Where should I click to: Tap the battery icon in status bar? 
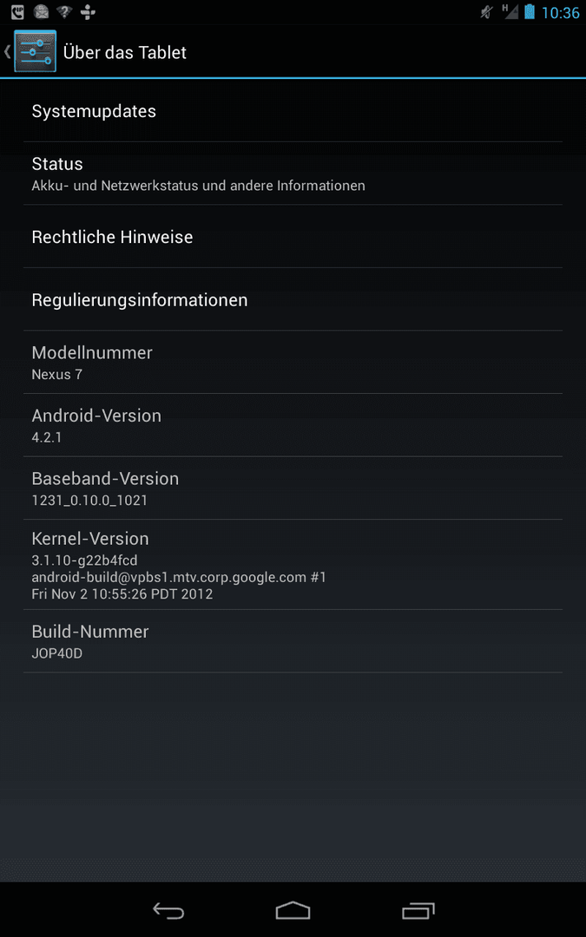point(530,12)
